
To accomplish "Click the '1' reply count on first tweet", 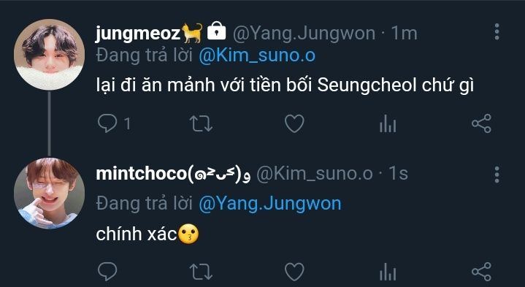I will coord(127,124).
